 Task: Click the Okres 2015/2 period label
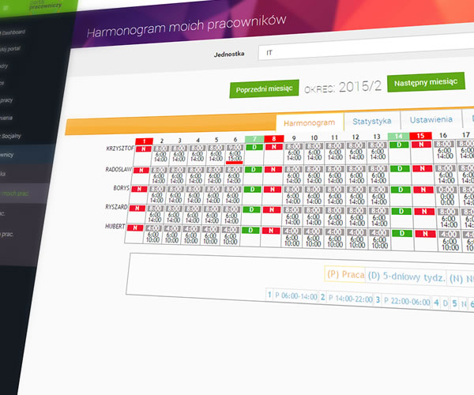coord(343,88)
